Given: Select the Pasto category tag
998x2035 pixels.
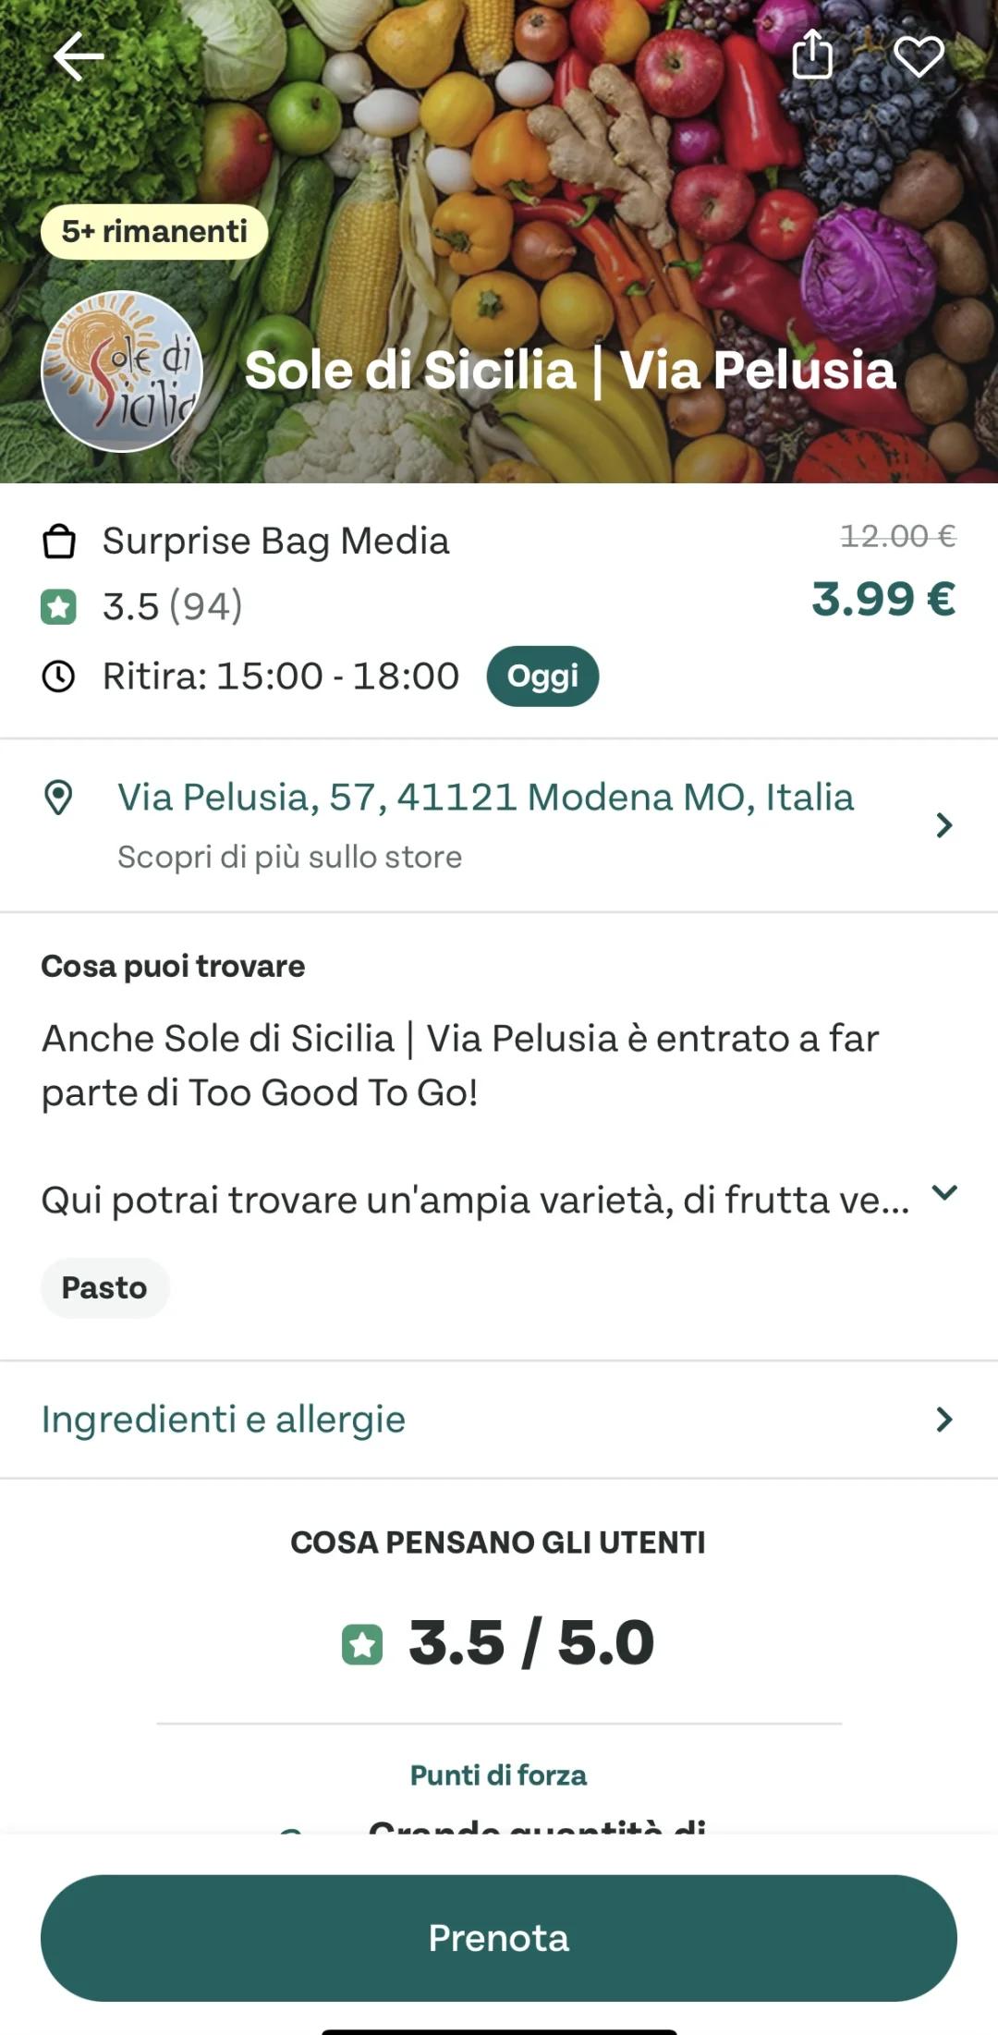Looking at the screenshot, I should point(104,1287).
